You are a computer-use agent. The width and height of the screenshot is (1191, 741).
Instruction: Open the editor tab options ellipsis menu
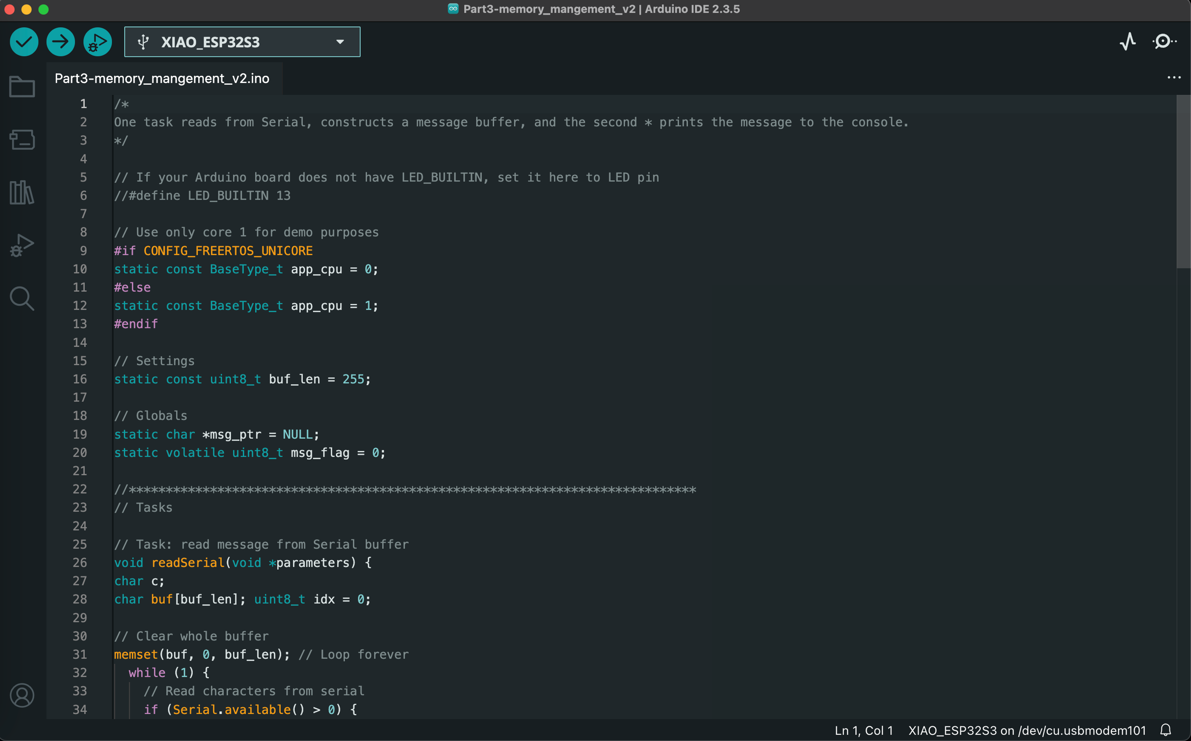tap(1174, 78)
